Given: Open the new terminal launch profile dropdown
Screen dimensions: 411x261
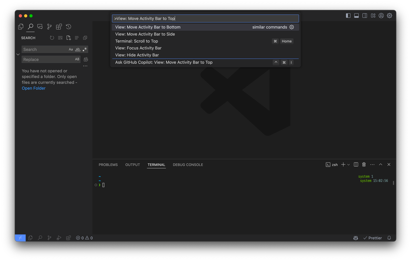Looking at the screenshot, I should coord(349,165).
